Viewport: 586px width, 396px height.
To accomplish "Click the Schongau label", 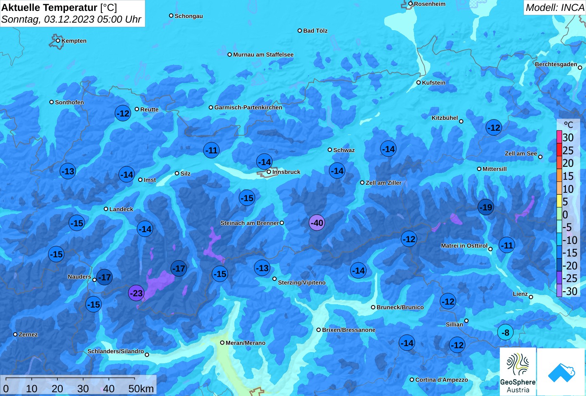I will [188, 16].
